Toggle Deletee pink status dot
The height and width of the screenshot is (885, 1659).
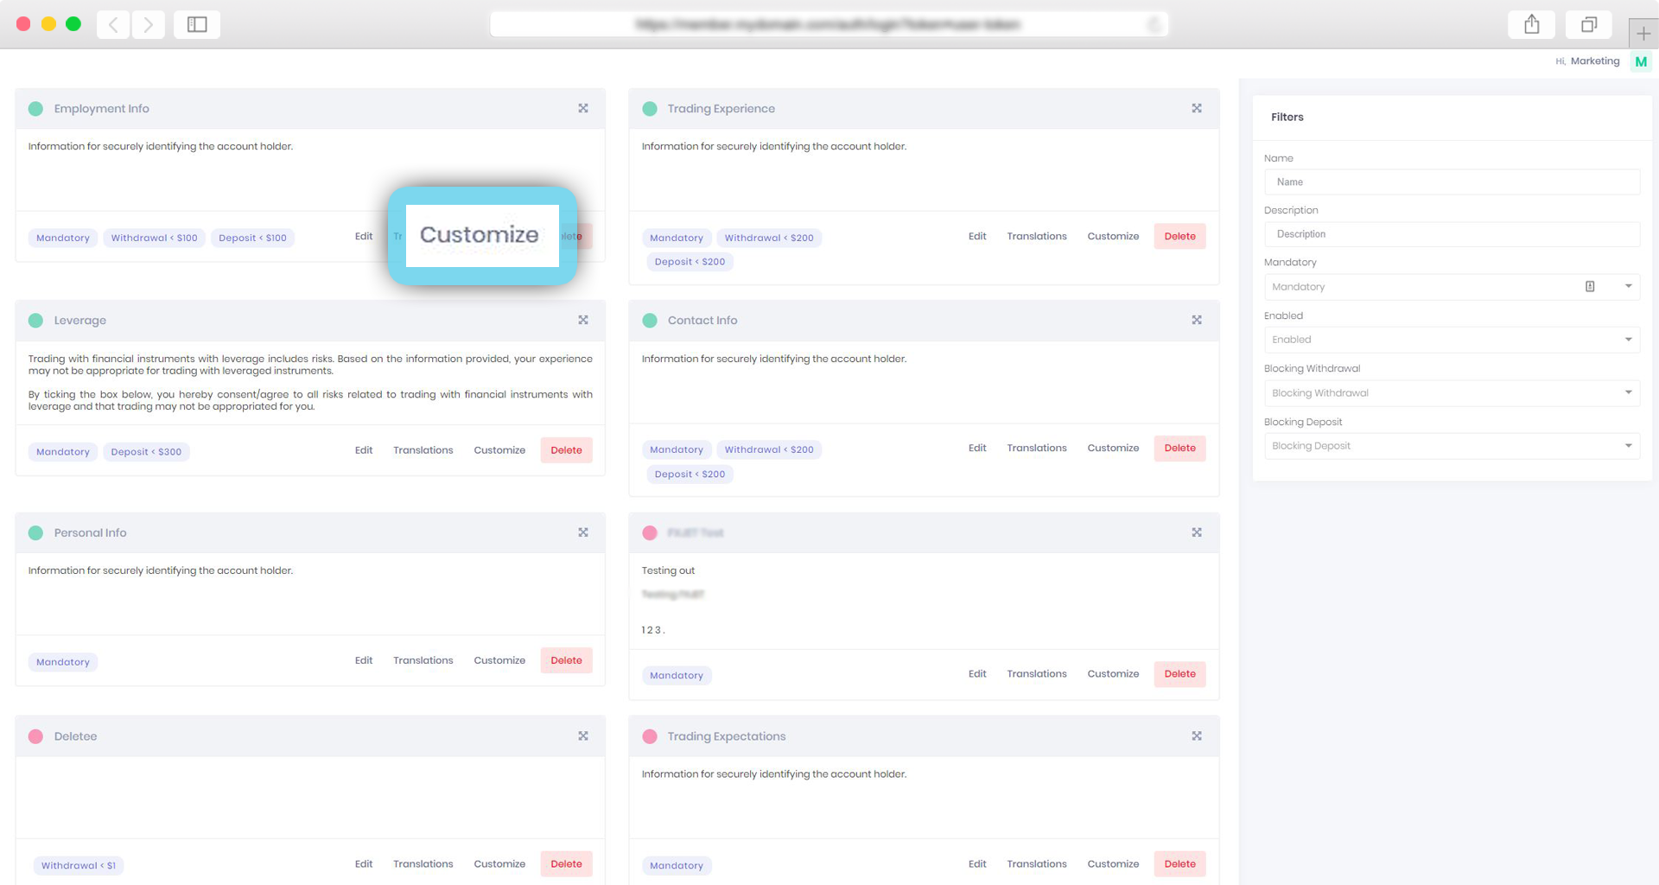coord(35,736)
